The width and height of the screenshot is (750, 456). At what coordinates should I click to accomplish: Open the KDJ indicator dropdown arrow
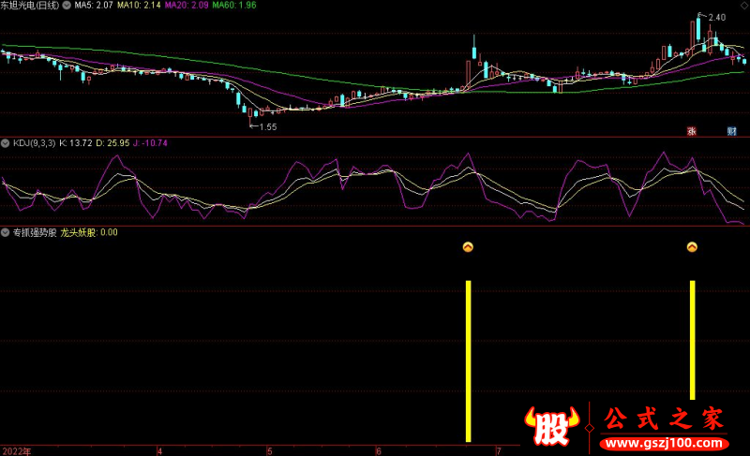6,143
